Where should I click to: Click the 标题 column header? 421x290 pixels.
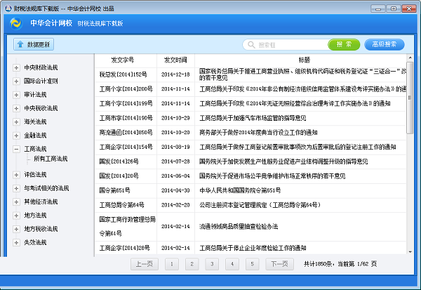tap(305, 60)
